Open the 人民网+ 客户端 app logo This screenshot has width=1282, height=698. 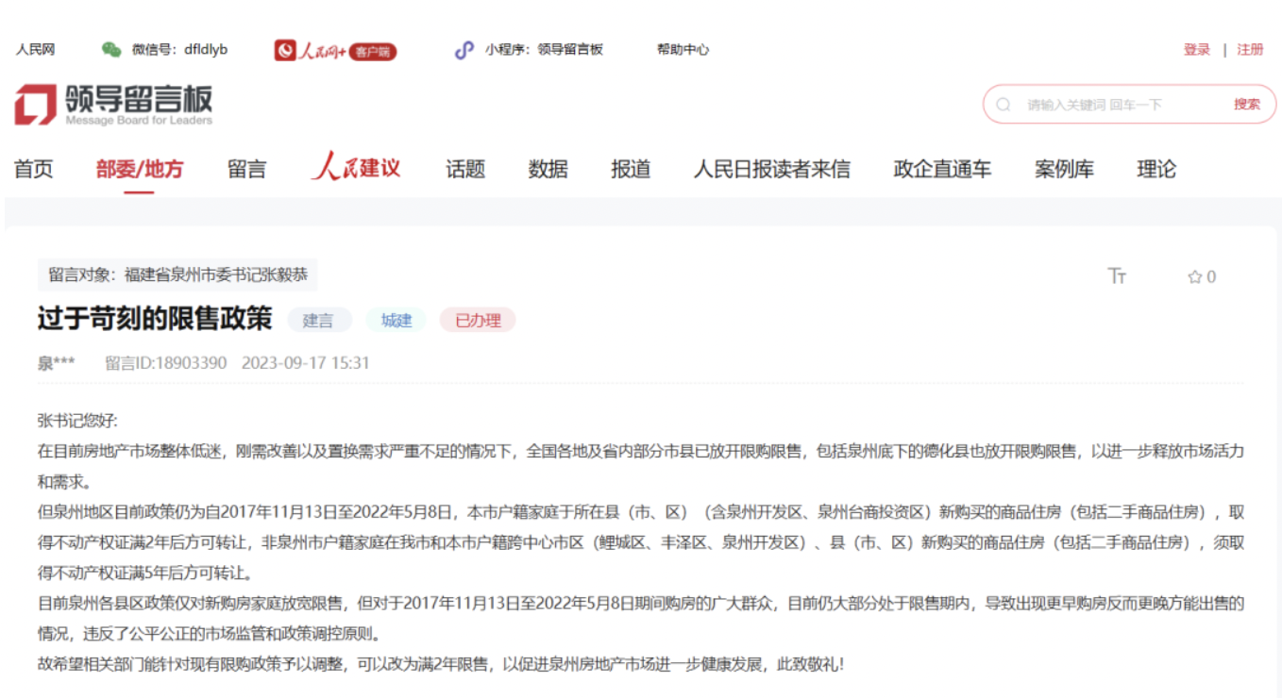click(x=335, y=51)
